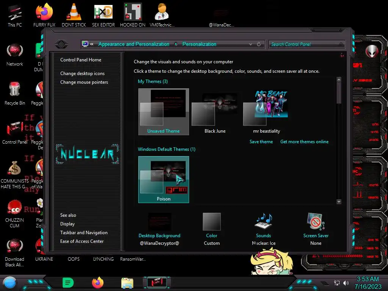Image resolution: width=388 pixels, height=291 pixels.
Task: Open the FURRY FUX Firefox desktop shortcut
Action: (x=44, y=15)
